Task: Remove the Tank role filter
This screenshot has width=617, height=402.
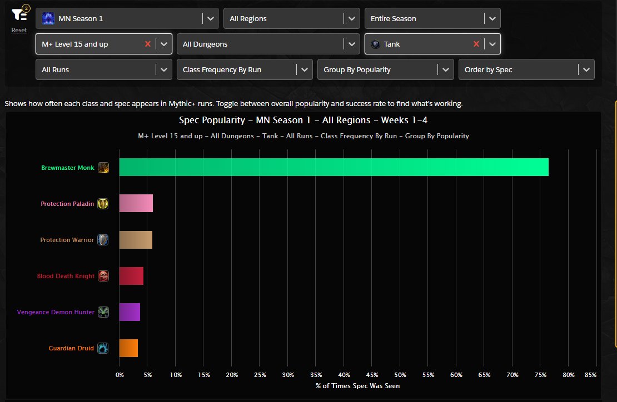Action: [x=476, y=44]
